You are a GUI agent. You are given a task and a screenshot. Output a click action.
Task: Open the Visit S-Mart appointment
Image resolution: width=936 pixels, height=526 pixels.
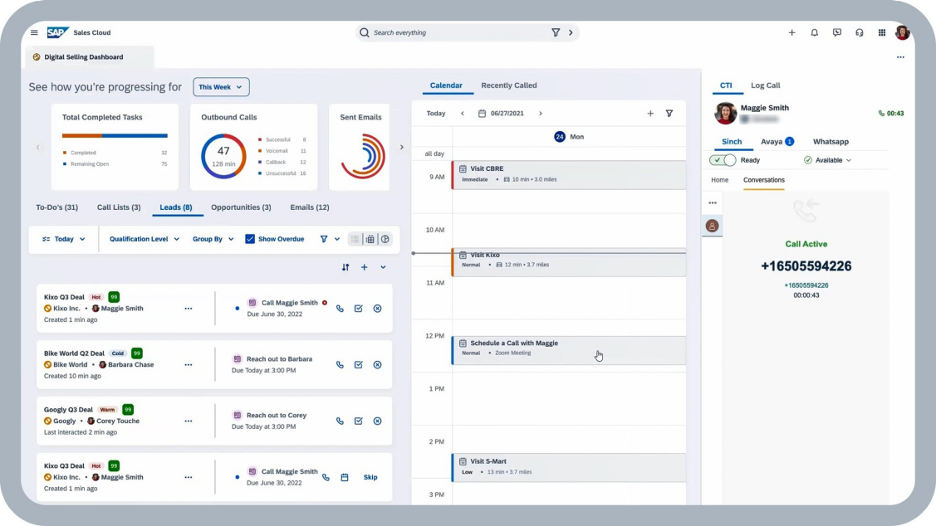pyautogui.click(x=569, y=468)
